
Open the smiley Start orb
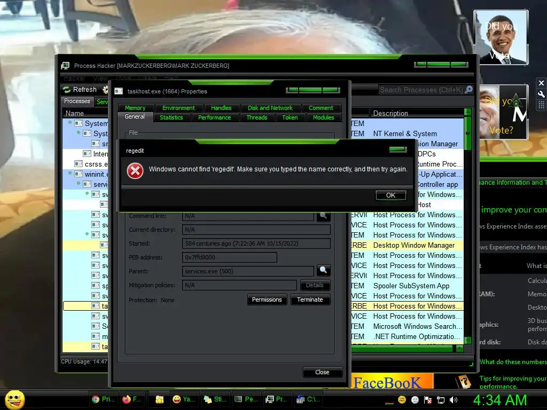coord(14,399)
